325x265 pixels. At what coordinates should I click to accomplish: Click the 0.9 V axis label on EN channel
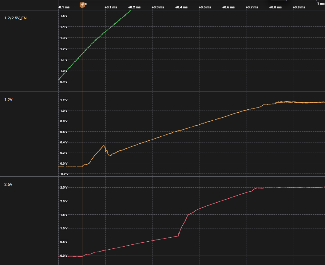(x=64, y=82)
